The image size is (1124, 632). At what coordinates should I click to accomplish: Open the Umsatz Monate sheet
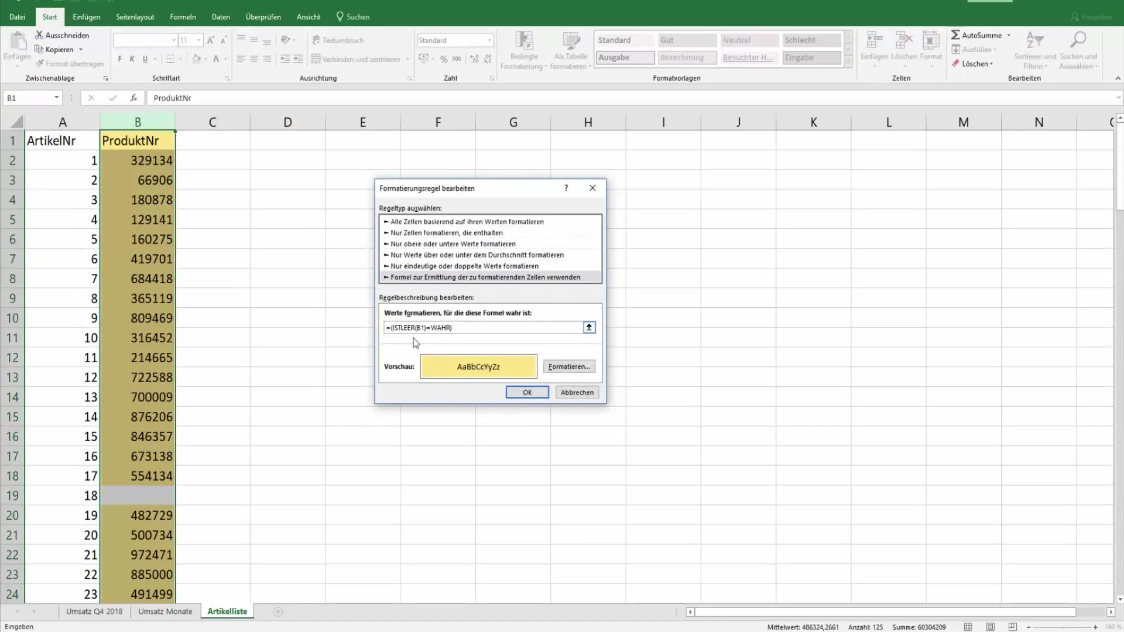(x=165, y=612)
